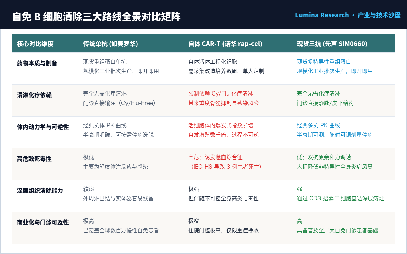The height and width of the screenshot is (254, 407).
Task: Click red text '带来重度骨髓抑制与感染风险'
Action: (x=224, y=103)
